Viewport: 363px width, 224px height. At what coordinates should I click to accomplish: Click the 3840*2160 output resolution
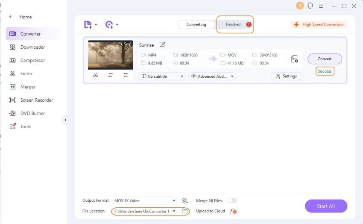pos(268,55)
